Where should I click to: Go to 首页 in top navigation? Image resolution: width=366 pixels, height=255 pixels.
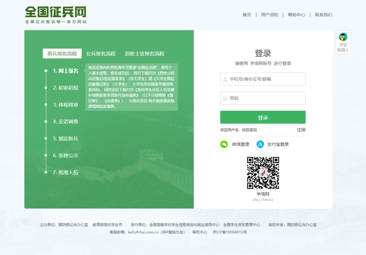[247, 15]
